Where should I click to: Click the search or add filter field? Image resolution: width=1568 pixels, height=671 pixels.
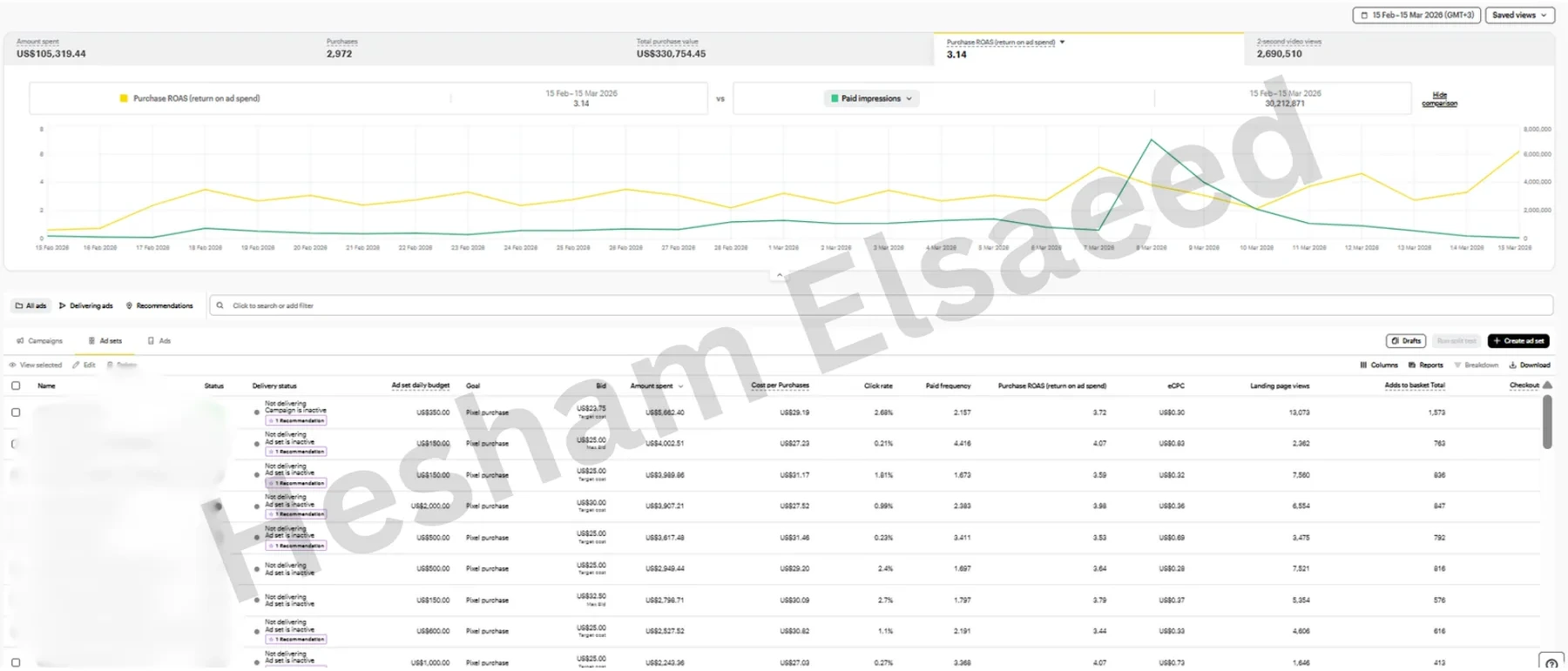tap(881, 305)
